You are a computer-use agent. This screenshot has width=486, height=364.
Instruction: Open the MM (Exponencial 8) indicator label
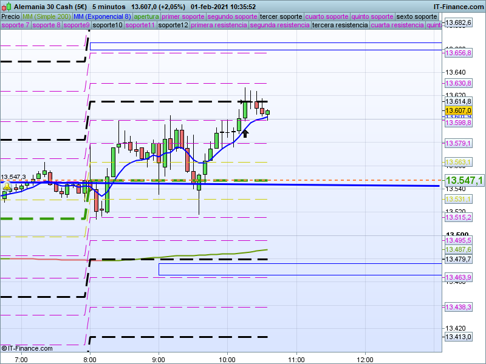tap(102, 16)
